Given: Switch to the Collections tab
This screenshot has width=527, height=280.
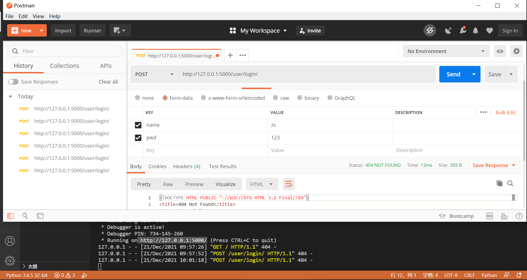Looking at the screenshot, I should [65, 66].
